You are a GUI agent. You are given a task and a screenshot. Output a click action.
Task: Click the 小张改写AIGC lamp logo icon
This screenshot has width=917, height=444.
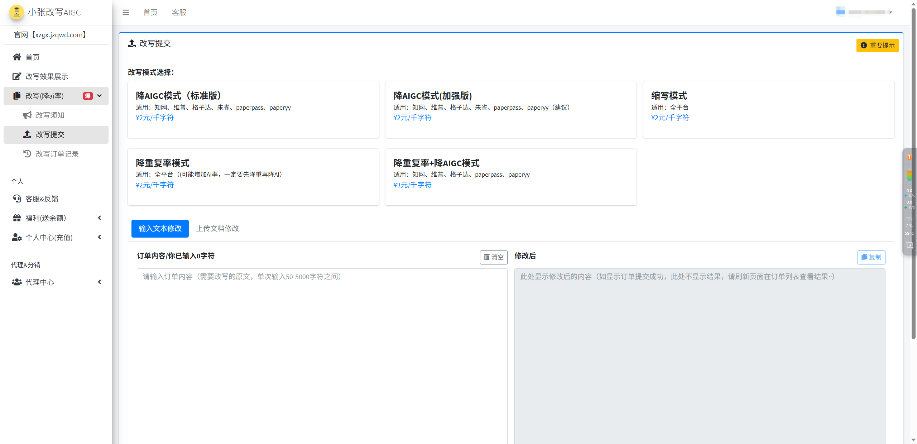(x=16, y=12)
